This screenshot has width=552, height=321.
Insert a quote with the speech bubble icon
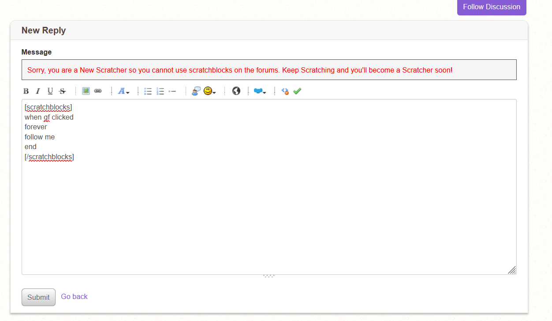pyautogui.click(x=196, y=91)
